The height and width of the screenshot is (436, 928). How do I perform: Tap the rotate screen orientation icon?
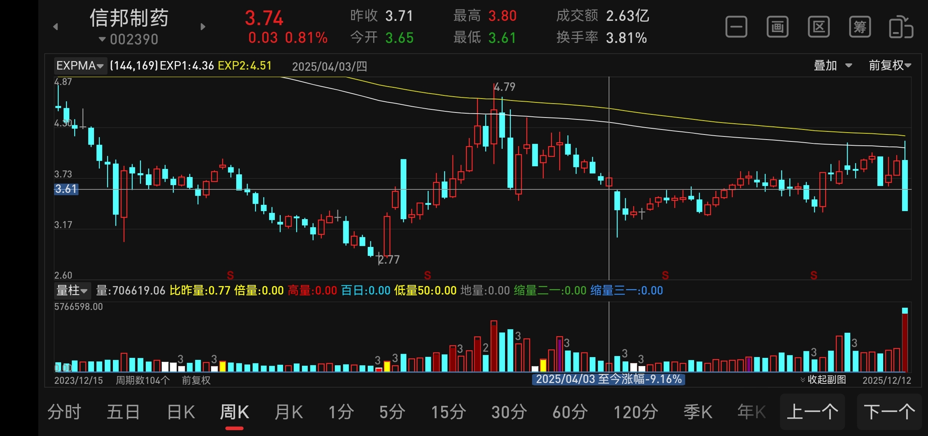click(901, 27)
